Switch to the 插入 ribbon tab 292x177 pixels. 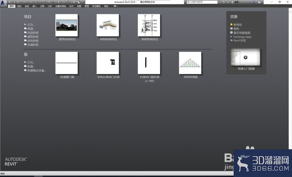(34, 6)
